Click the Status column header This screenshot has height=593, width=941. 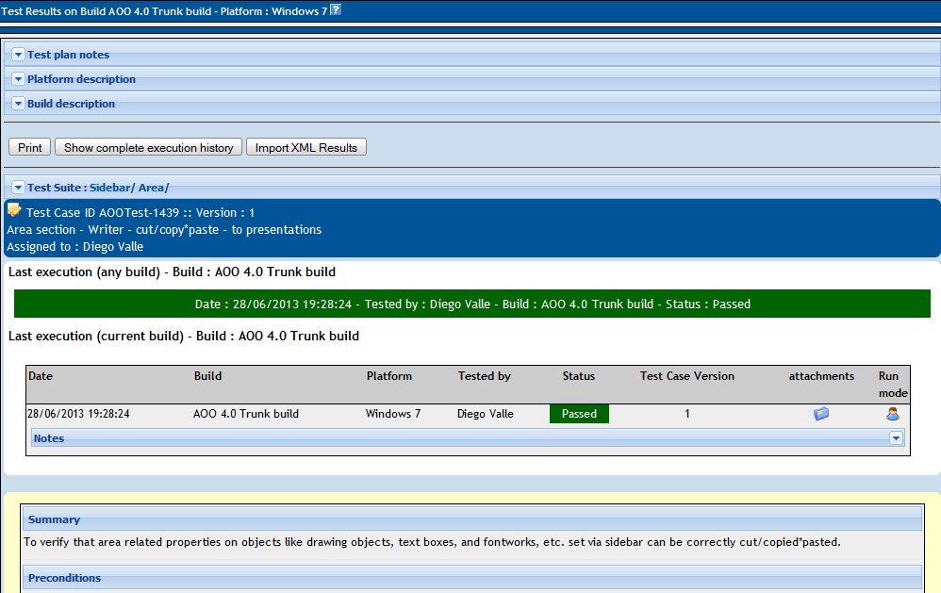click(x=579, y=376)
